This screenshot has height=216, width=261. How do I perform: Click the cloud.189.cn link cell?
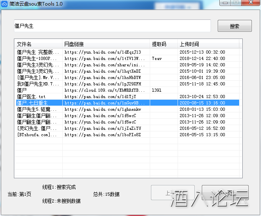(105, 90)
